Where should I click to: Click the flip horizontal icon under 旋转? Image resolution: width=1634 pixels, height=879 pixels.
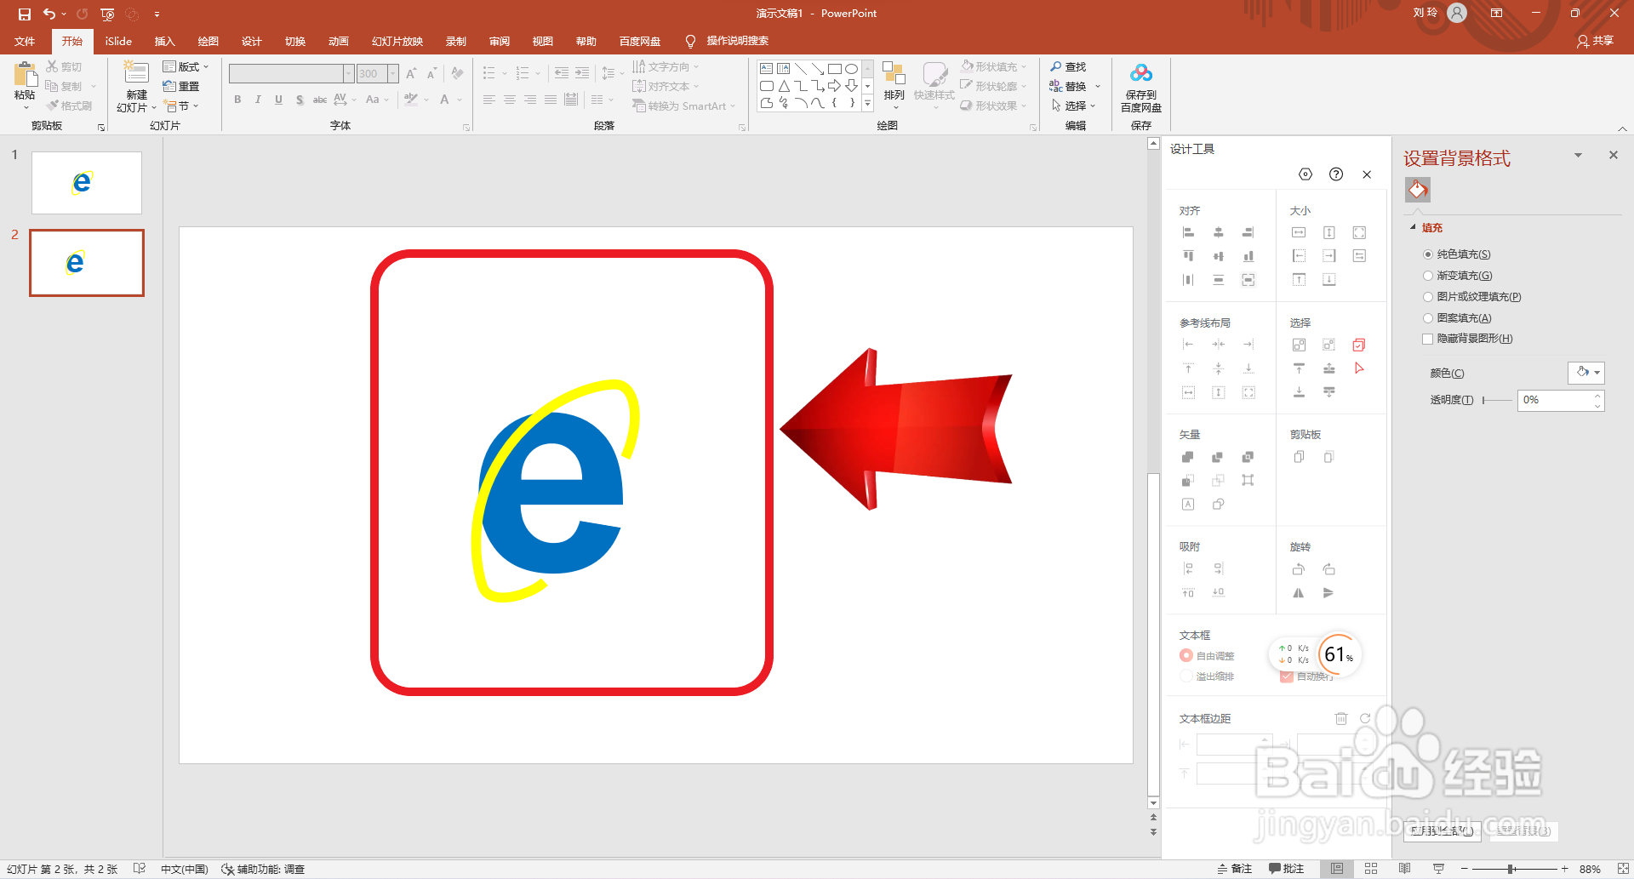tap(1299, 593)
